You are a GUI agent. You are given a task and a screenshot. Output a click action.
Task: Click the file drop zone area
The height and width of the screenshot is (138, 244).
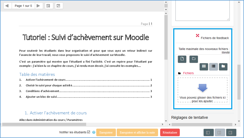[x=202, y=90]
